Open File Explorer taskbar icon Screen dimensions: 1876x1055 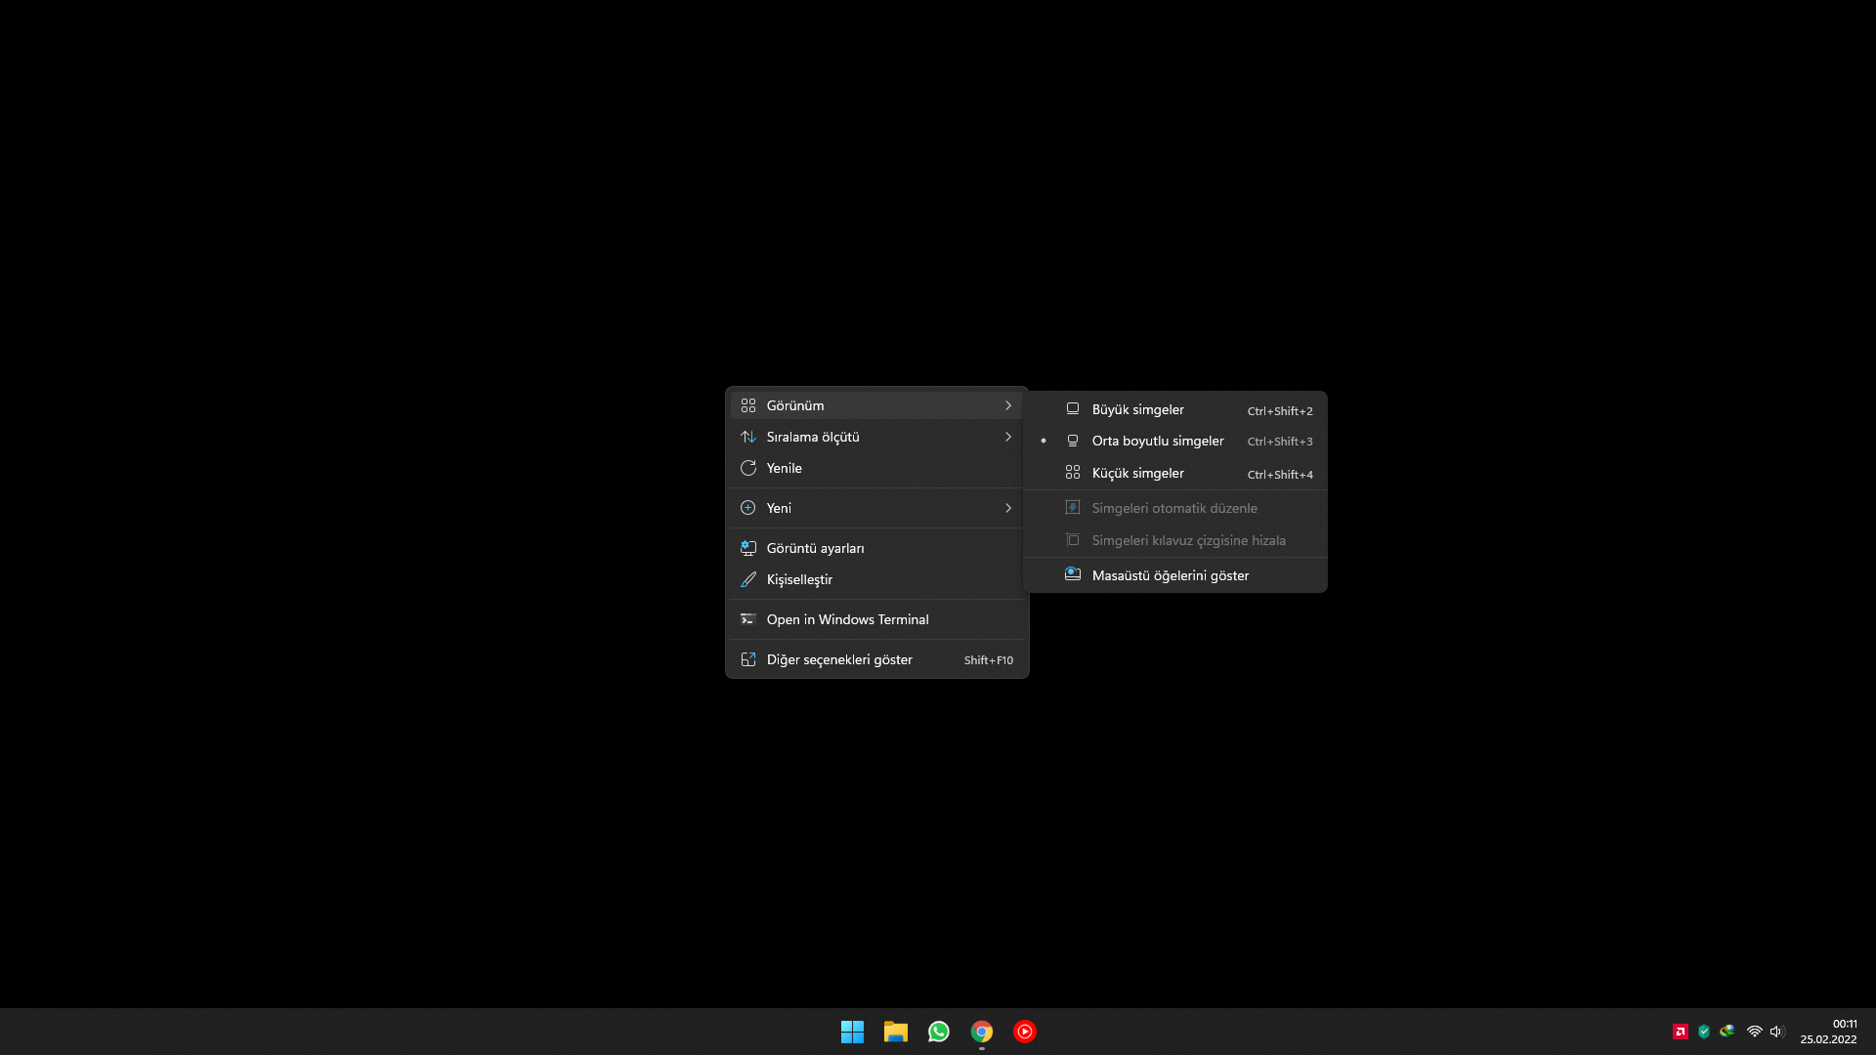coord(895,1032)
